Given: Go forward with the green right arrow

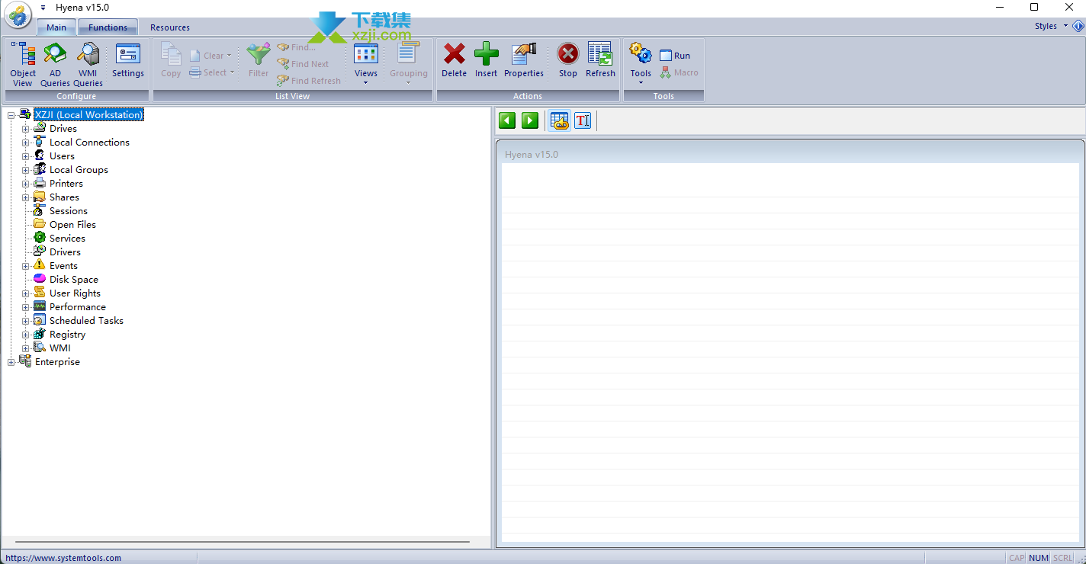Looking at the screenshot, I should 530,120.
